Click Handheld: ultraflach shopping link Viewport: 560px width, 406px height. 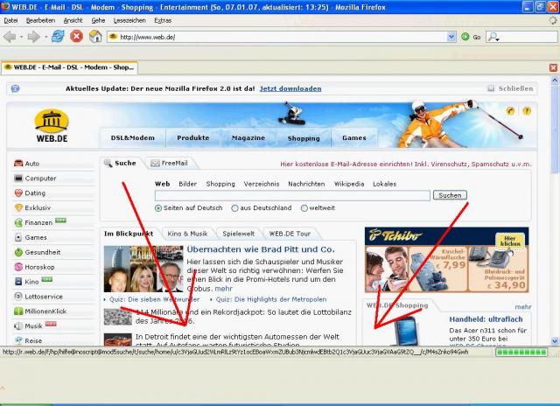click(x=486, y=319)
